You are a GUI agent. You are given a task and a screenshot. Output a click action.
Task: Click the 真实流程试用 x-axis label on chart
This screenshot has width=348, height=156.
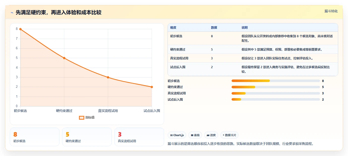[108, 111]
